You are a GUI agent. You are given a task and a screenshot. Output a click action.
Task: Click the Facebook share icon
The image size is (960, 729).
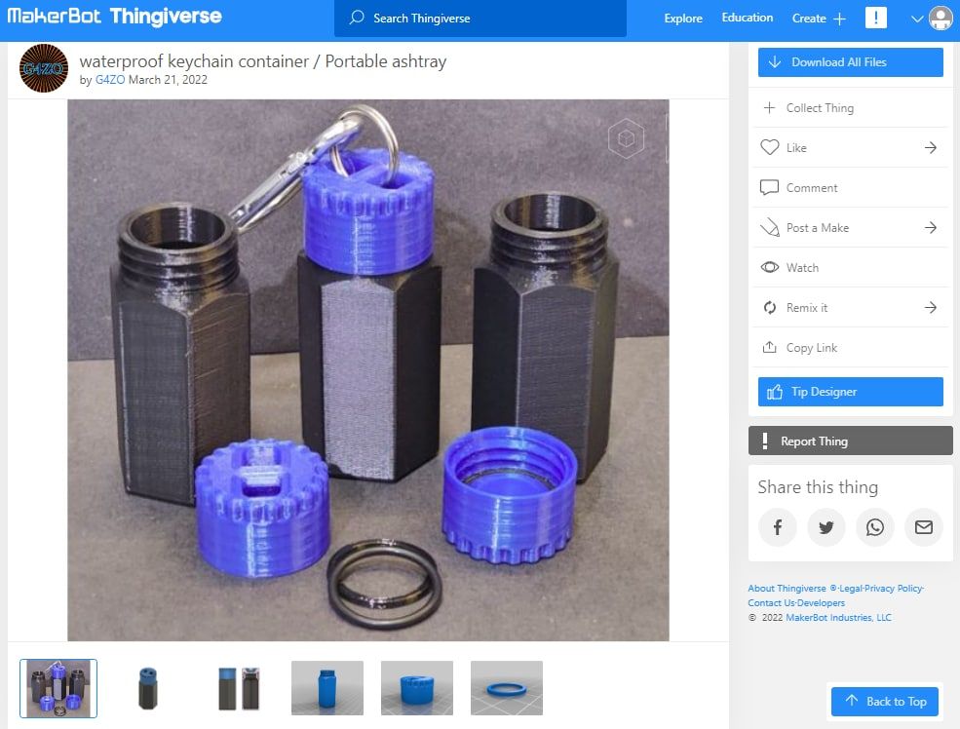point(777,527)
